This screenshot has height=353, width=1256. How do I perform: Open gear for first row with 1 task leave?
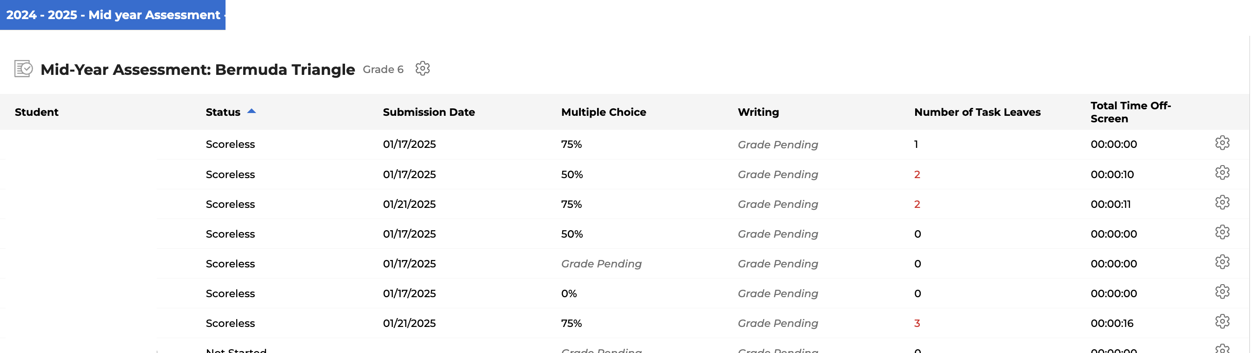click(x=1222, y=143)
